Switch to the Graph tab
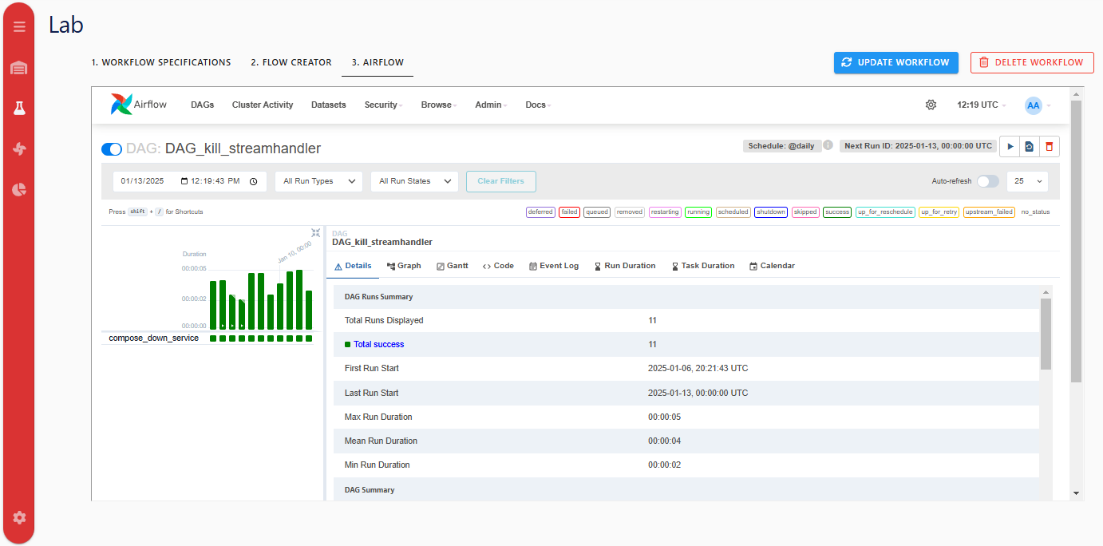1103x546 pixels. point(404,265)
